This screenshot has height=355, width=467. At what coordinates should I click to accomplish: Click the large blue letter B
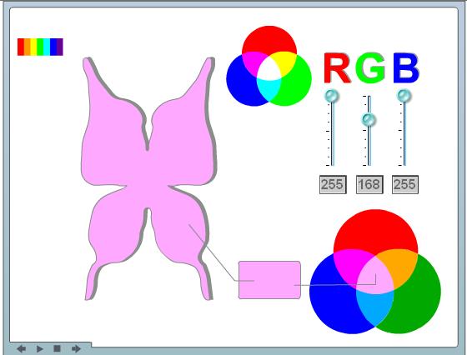tap(406, 67)
